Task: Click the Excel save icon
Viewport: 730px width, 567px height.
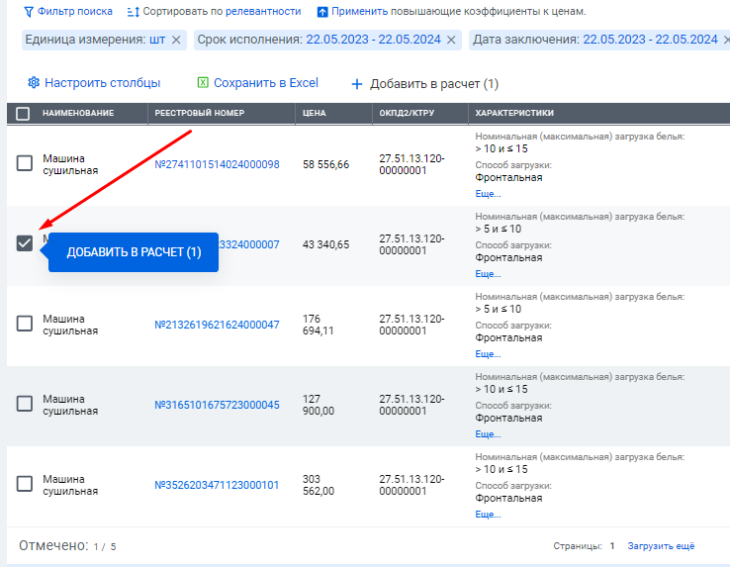Action: (x=203, y=82)
